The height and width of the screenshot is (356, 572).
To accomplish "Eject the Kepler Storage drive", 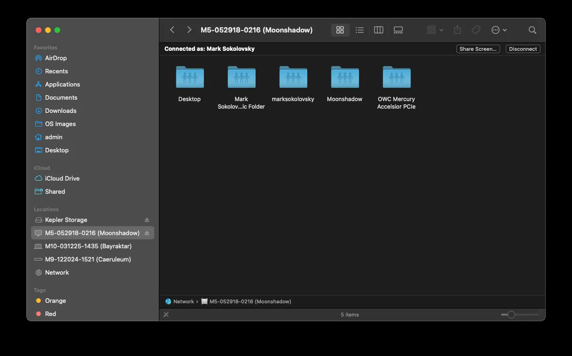I will click(146, 220).
